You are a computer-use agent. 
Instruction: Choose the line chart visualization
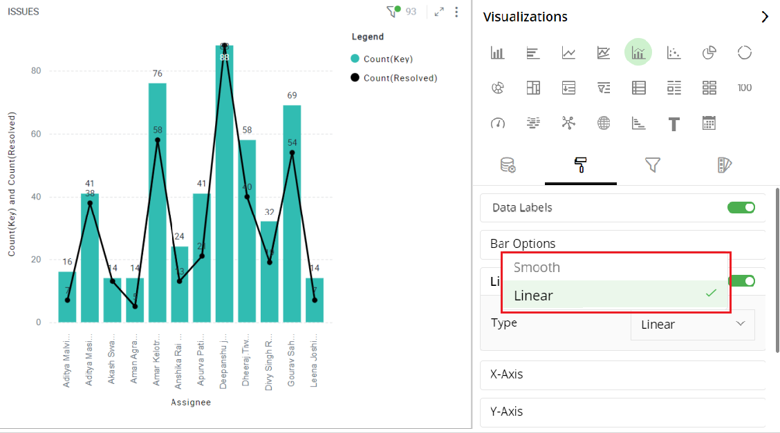568,52
